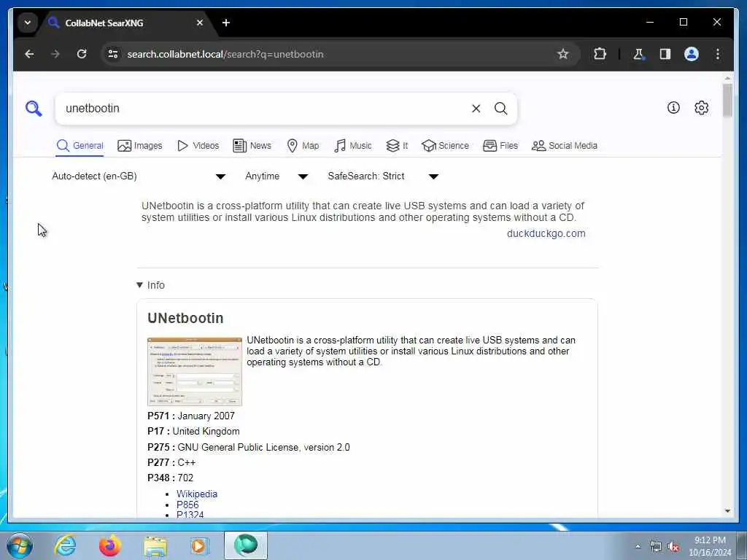Image resolution: width=747 pixels, height=560 pixels.
Task: Click the UNetbootin infobox heading
Action: (185, 318)
